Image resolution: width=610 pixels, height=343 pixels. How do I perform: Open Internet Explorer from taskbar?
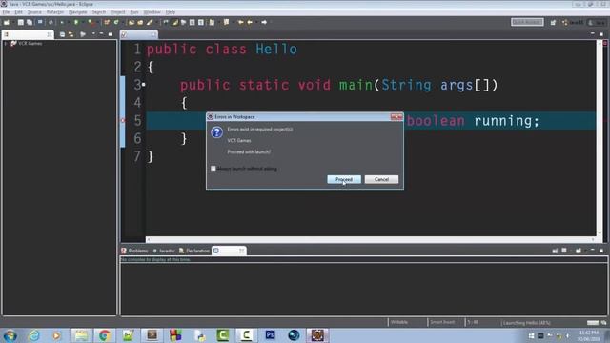click(34, 335)
